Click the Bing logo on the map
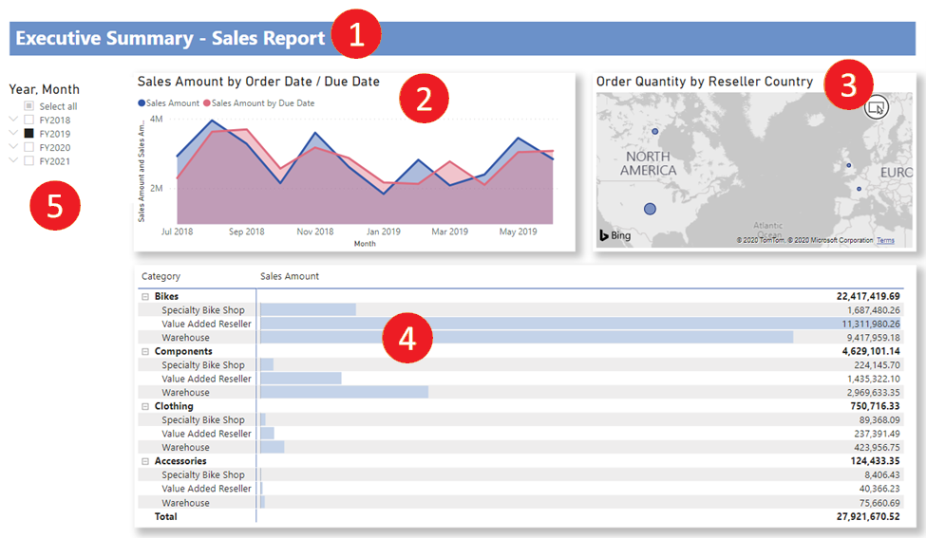Viewport: 926px width, 538px height. [614, 234]
